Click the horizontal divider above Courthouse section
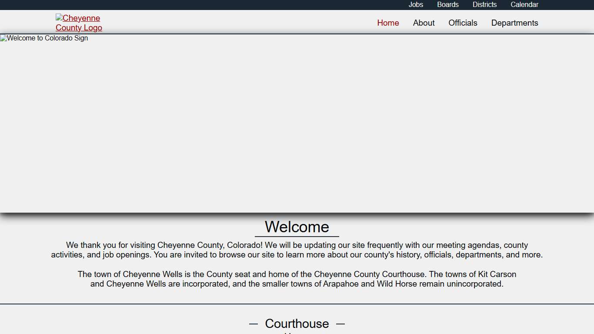 click(297, 304)
